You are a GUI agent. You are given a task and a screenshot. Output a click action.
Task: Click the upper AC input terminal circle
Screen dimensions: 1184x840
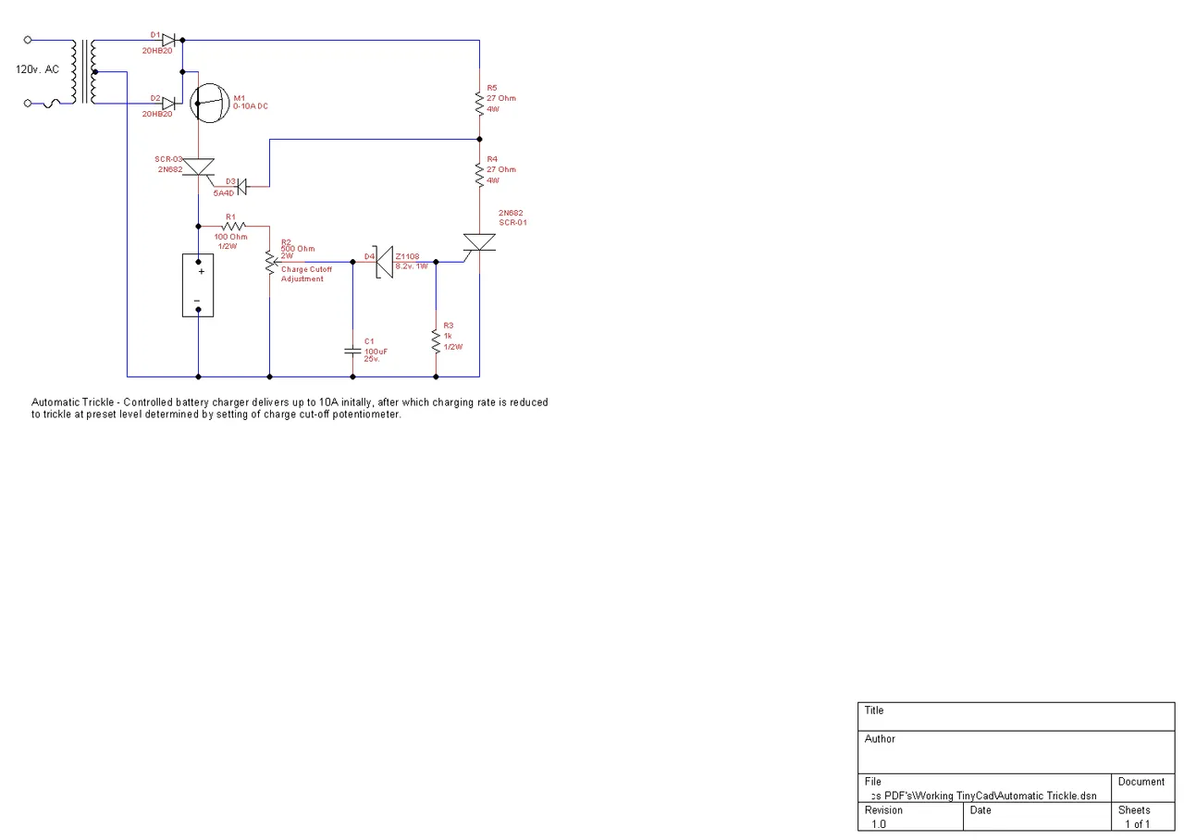[27, 40]
